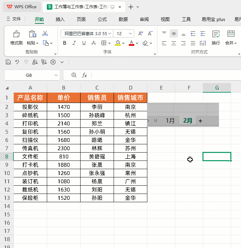The width and height of the screenshot is (241, 248).
Task: Click the zoom magnifier icon beside fx
Action: tap(74, 75)
